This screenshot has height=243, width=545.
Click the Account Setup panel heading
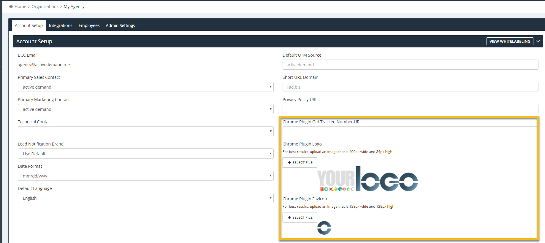point(34,41)
